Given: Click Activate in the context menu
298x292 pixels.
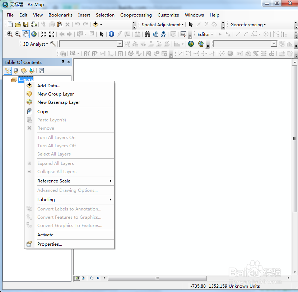Looking at the screenshot, I should (70, 235).
